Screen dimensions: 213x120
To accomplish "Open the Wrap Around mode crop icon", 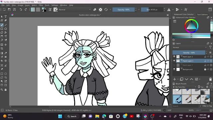I will [186, 10].
